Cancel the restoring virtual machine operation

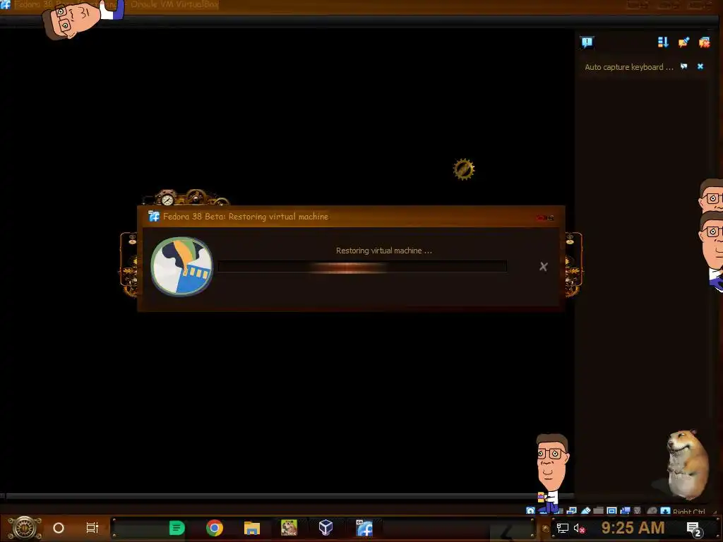click(x=544, y=266)
